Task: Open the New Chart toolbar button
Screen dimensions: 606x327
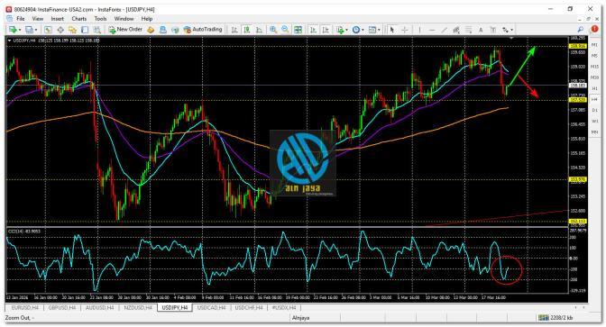Action: (13, 30)
